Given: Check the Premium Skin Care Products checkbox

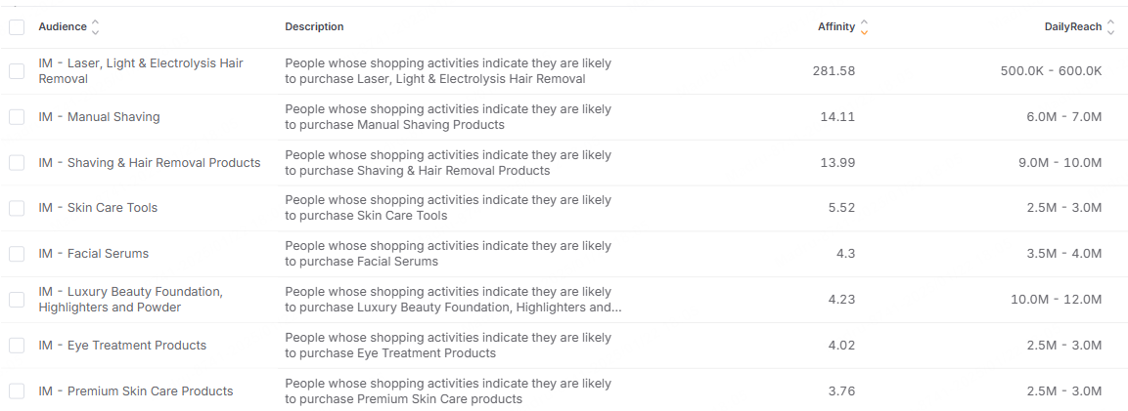Looking at the screenshot, I should [x=17, y=391].
